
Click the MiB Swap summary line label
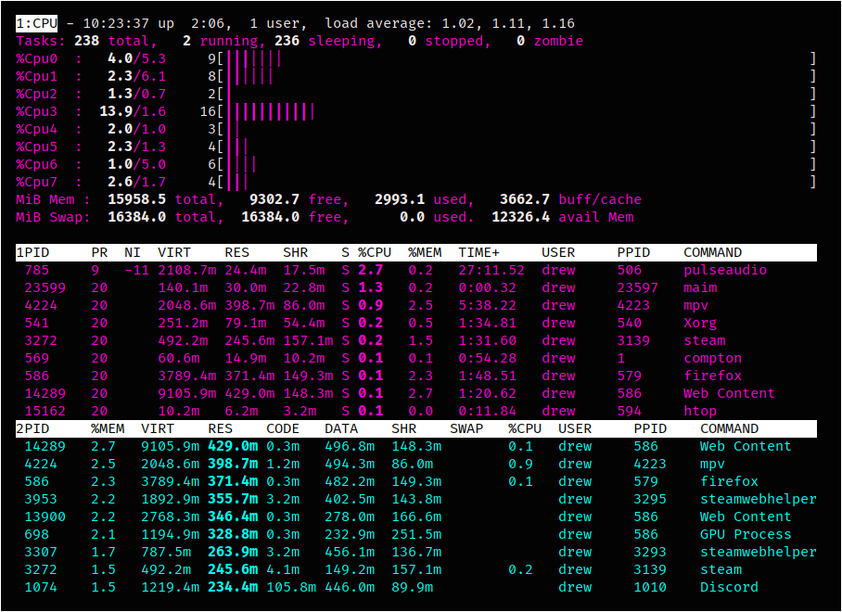[x=53, y=217]
